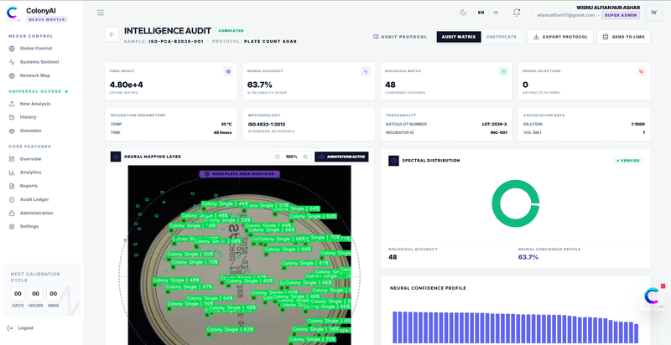Click the New Analysis upload icon

pos(12,104)
